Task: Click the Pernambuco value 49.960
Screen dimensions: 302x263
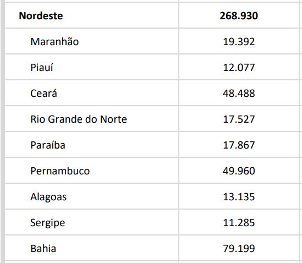Action: pyautogui.click(x=239, y=171)
